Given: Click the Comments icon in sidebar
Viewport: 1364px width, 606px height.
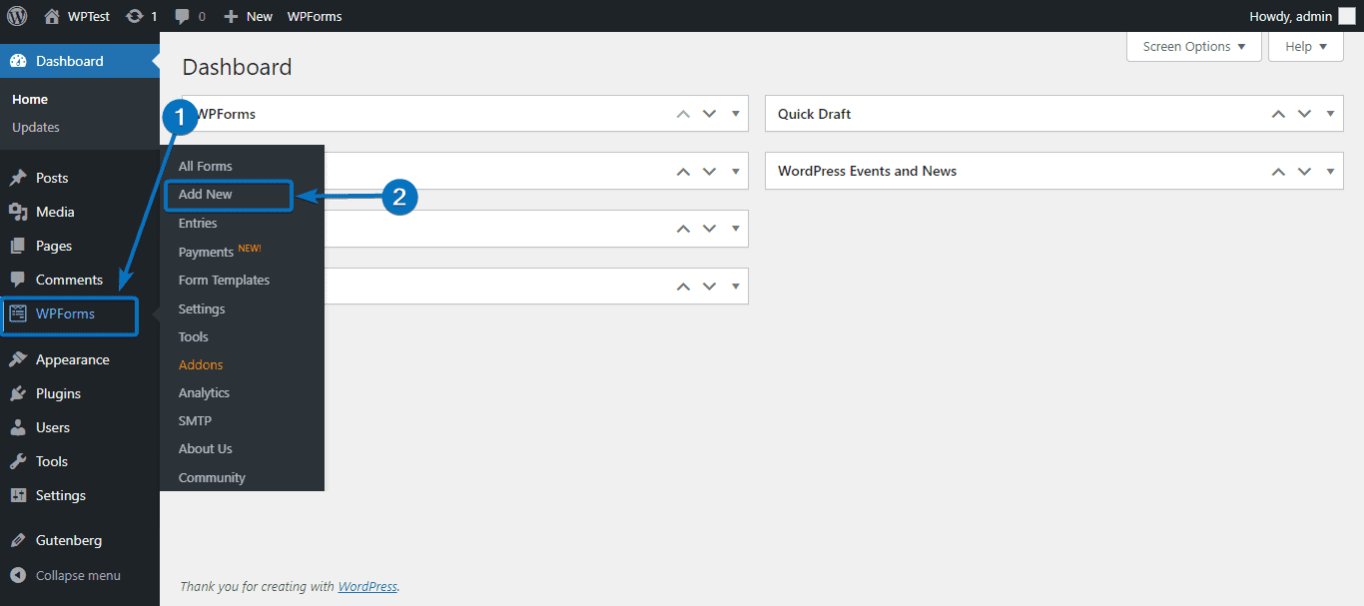Looking at the screenshot, I should tap(18, 280).
